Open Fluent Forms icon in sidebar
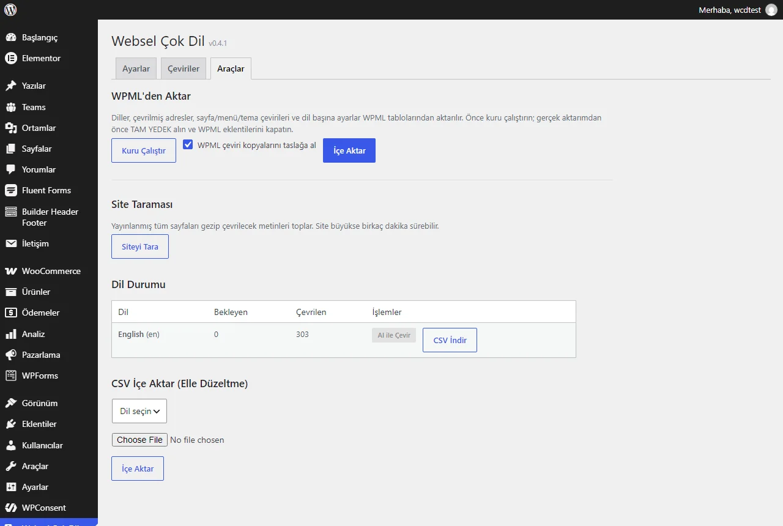Screen dimensions: 783x526 pyautogui.click(x=10, y=190)
